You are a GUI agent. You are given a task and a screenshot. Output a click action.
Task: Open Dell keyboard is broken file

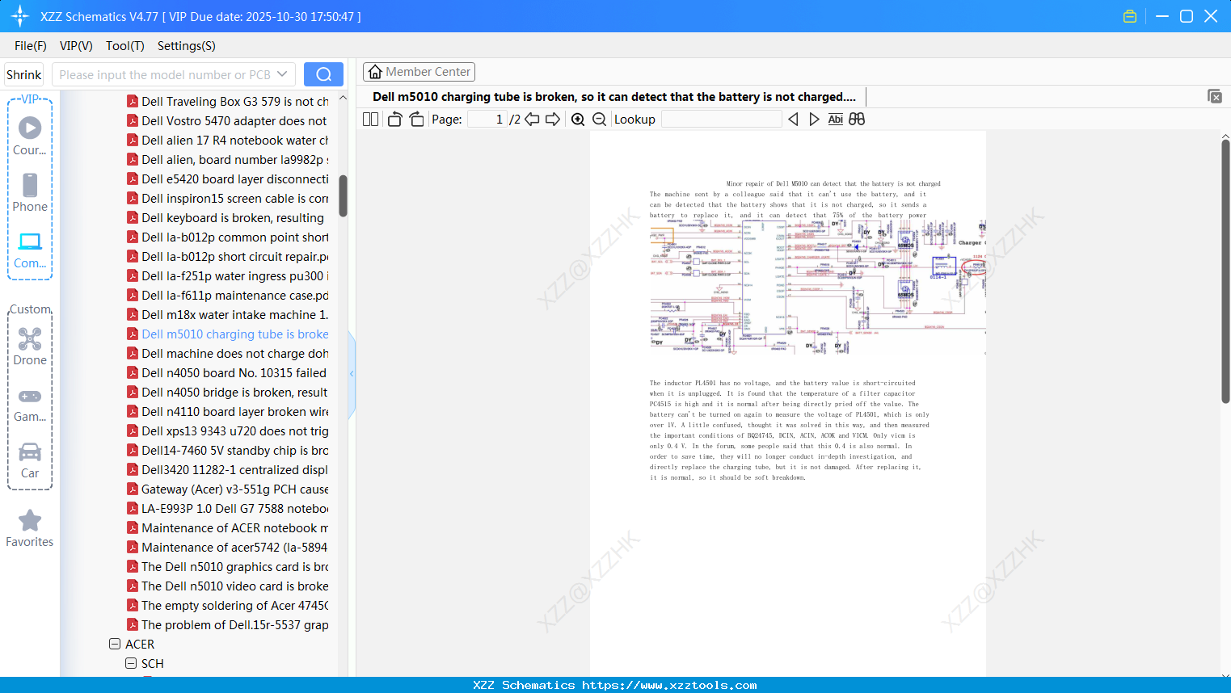click(x=228, y=218)
